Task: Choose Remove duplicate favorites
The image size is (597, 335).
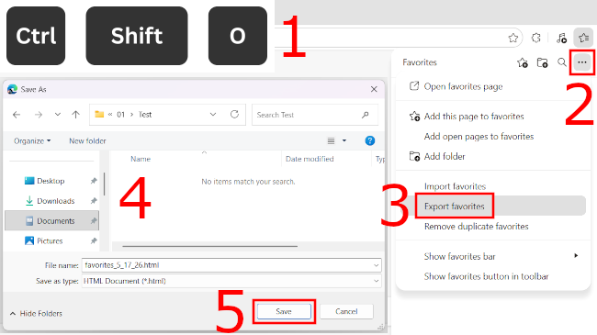Action: tap(493, 227)
